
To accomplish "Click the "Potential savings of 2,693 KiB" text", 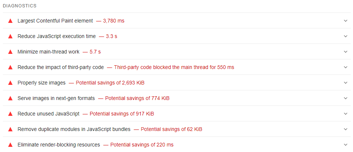I will pos(110,83).
